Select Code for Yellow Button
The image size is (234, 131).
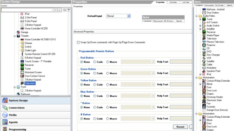click(95, 85)
